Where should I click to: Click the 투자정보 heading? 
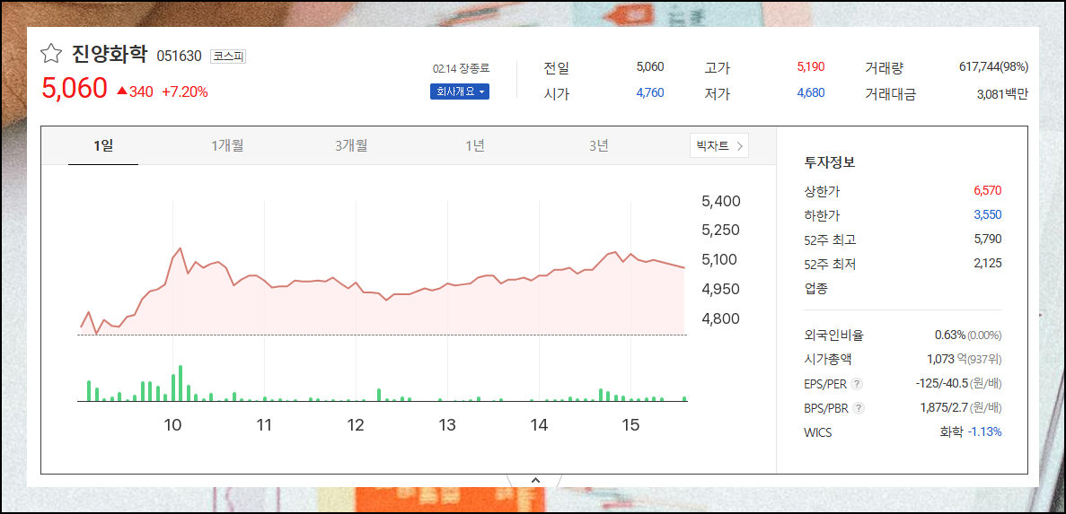coord(830,163)
